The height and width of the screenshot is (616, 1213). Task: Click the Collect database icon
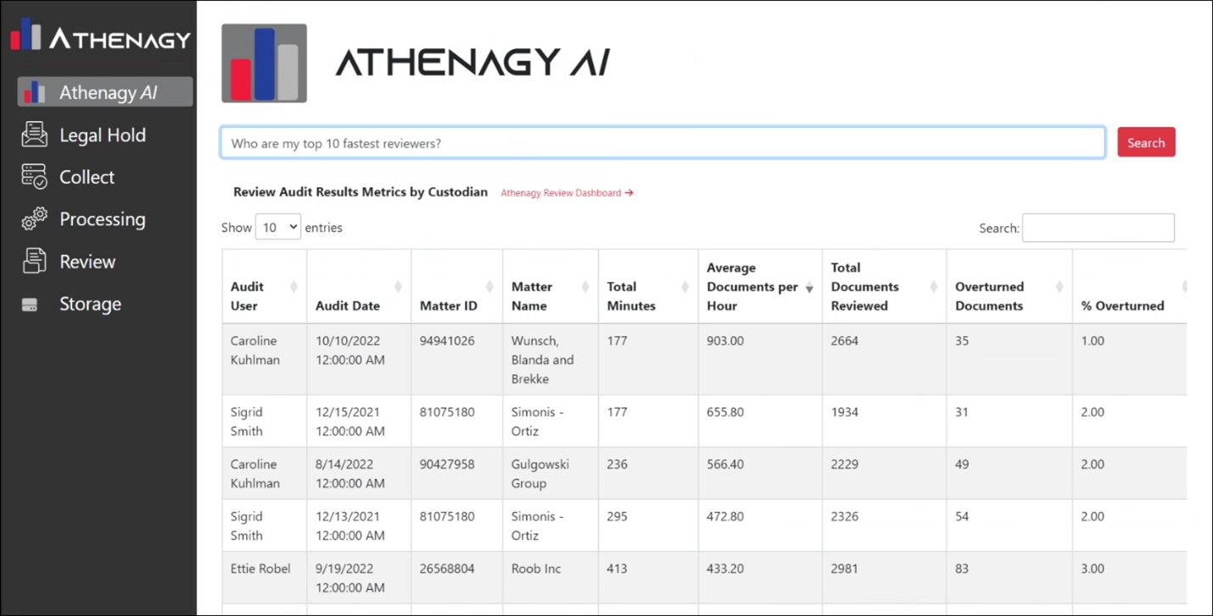click(x=35, y=177)
